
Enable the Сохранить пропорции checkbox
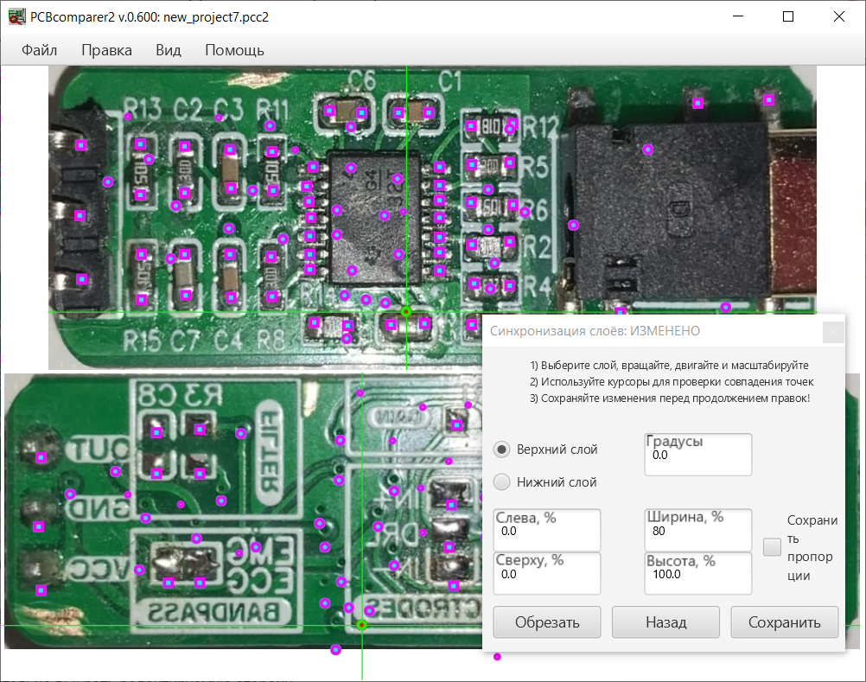coord(773,546)
